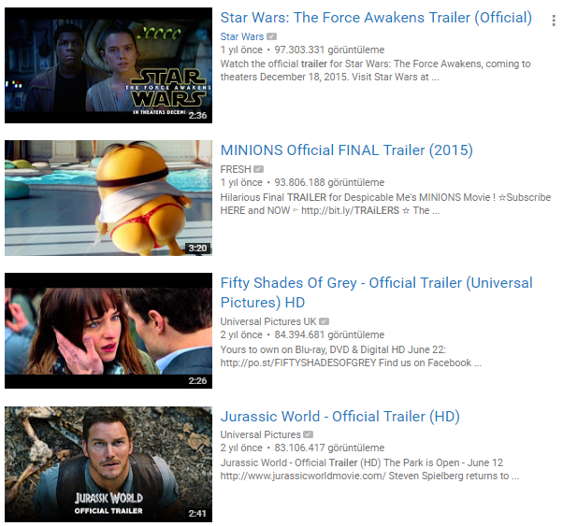
Task: Play the Minions trailer thumbnail
Action: pos(108,198)
